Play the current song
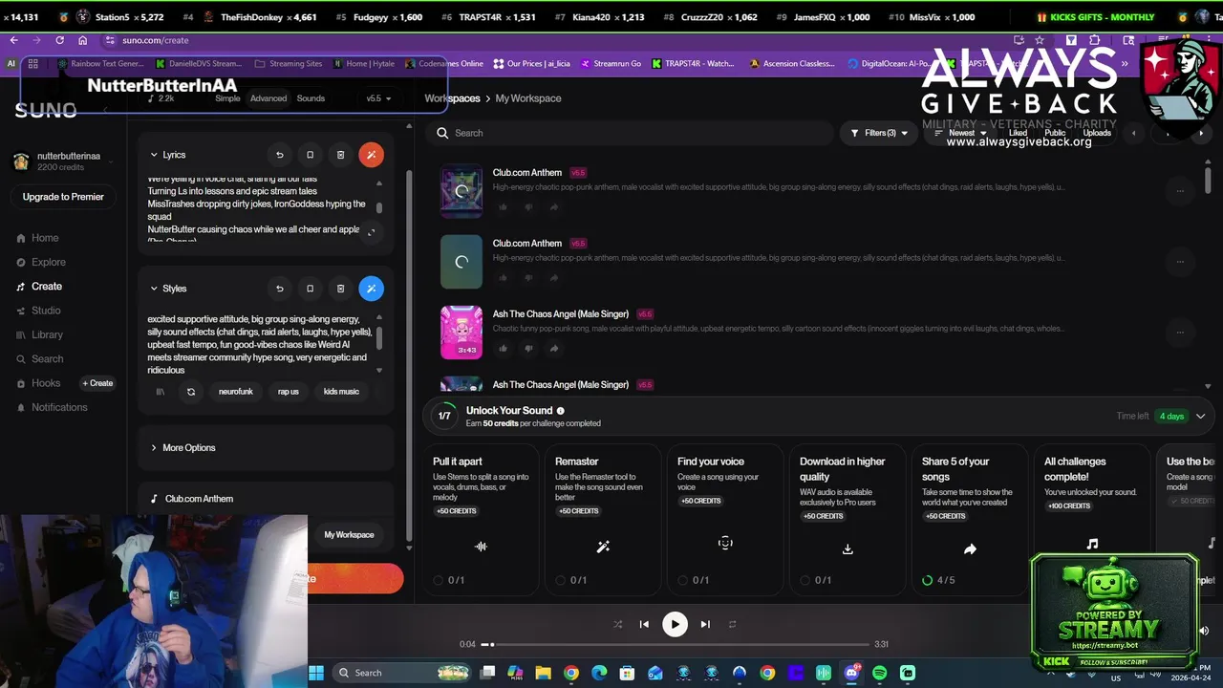This screenshot has height=688, width=1223. pyautogui.click(x=675, y=624)
